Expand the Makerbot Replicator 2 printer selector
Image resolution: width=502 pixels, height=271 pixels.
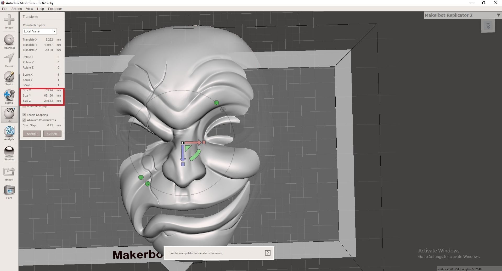click(498, 15)
